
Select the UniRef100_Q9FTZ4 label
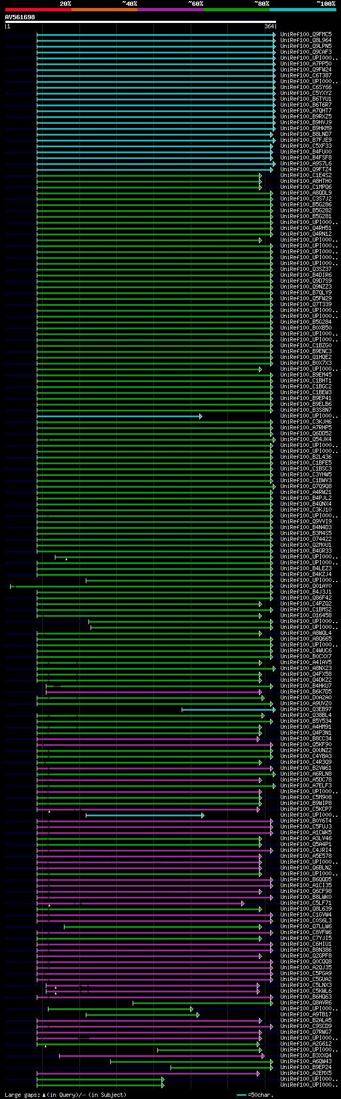[306, 169]
